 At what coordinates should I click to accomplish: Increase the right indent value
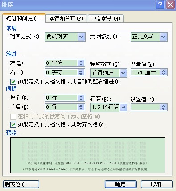(x=81, y=71)
